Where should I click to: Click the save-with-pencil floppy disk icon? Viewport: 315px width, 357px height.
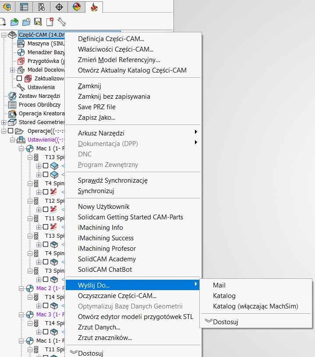click(x=38, y=22)
